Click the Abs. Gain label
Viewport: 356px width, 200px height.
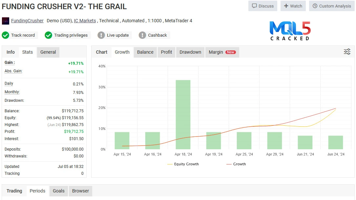(13, 71)
